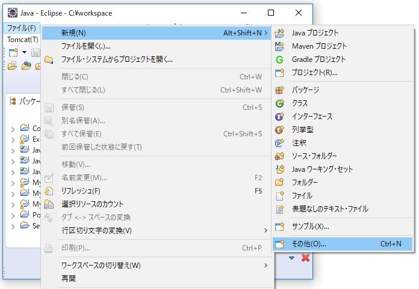Click the green クラス icon
This screenshot has height=289, width=419.
(279, 103)
